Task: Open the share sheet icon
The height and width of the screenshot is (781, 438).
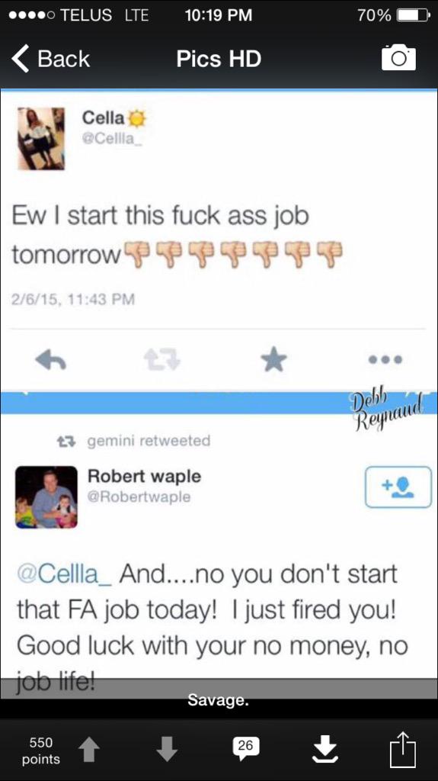Action: pos(403,749)
